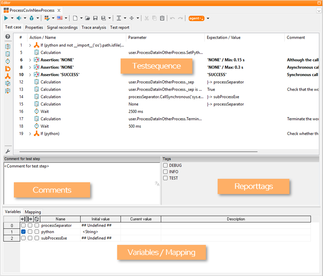Click the Parameter column header
The image size is (323, 276).
[165, 37]
